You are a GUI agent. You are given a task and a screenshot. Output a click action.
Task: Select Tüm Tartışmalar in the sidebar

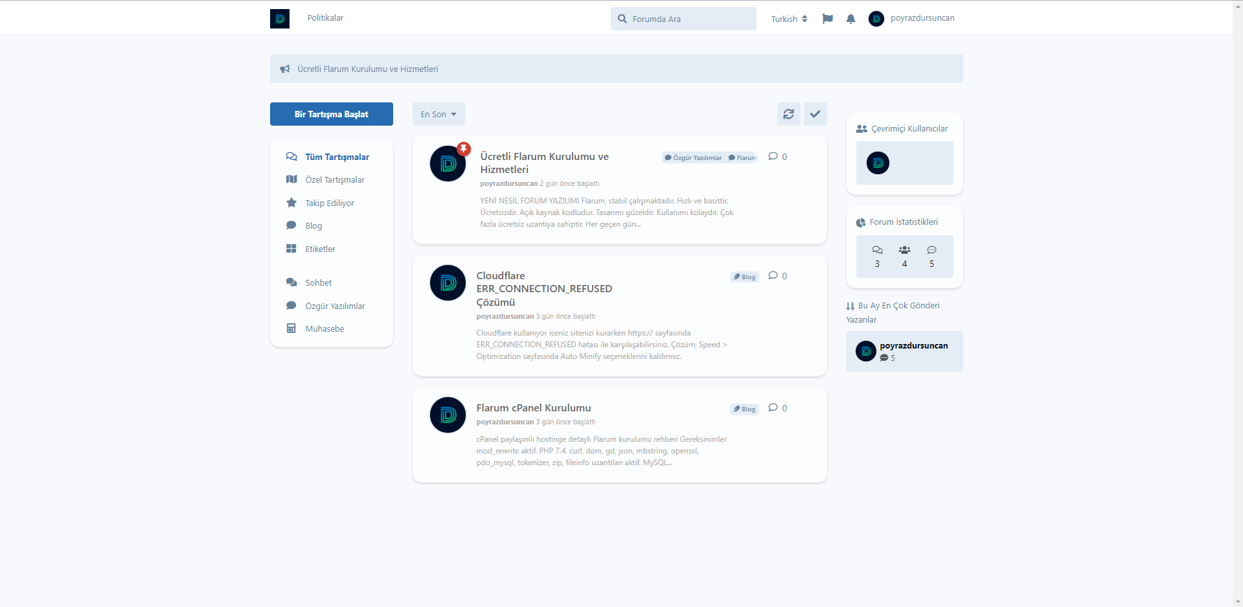332,157
